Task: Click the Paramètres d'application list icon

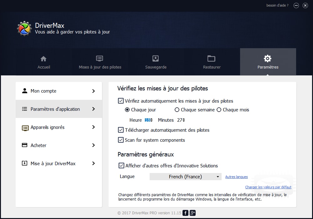Action: pyautogui.click(x=24, y=109)
